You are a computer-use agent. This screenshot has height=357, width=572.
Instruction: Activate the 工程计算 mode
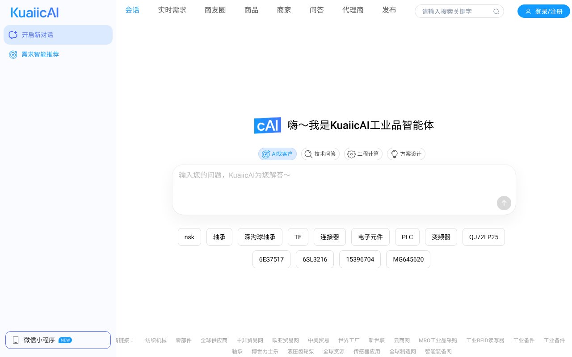[x=363, y=154]
